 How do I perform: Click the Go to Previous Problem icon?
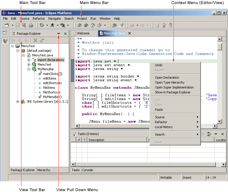(x=170, y=25)
